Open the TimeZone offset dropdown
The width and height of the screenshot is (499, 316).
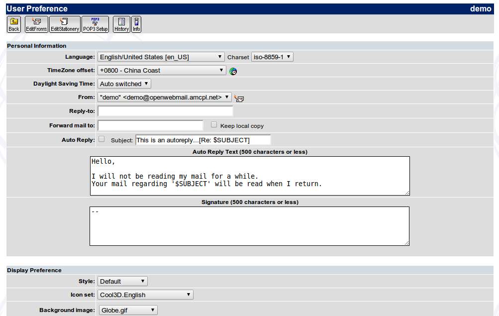[x=162, y=71]
